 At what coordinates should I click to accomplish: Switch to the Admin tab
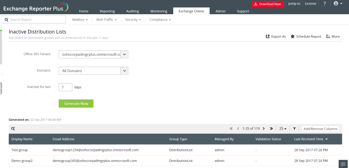pyautogui.click(x=221, y=11)
